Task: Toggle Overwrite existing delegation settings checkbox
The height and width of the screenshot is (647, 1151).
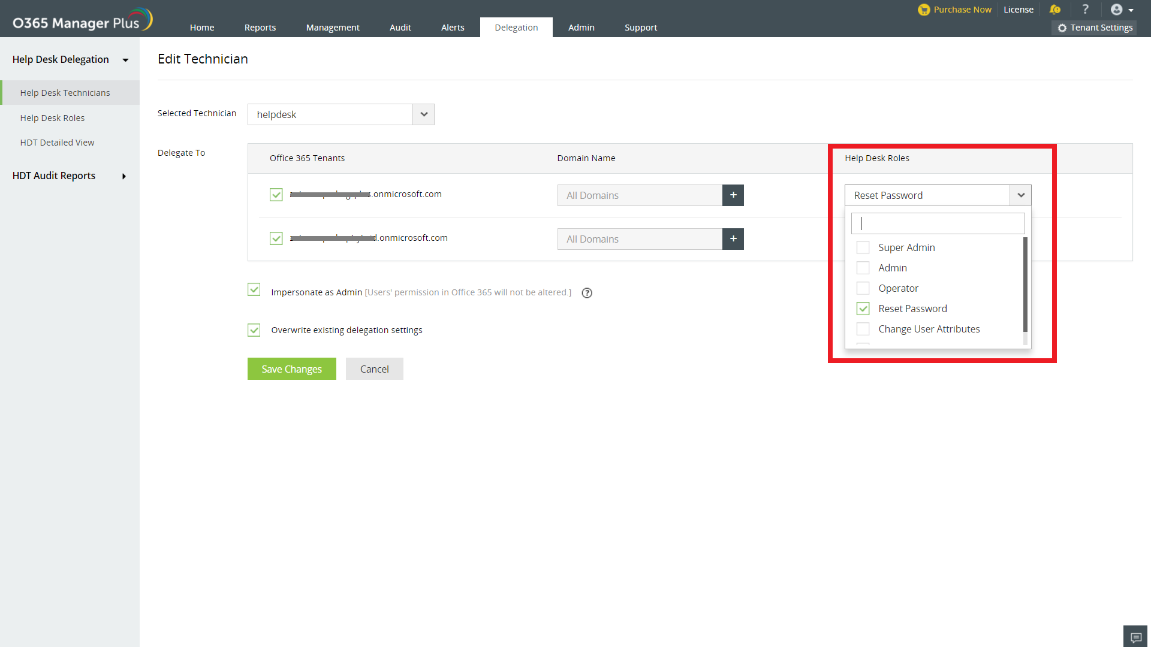Action: (254, 330)
